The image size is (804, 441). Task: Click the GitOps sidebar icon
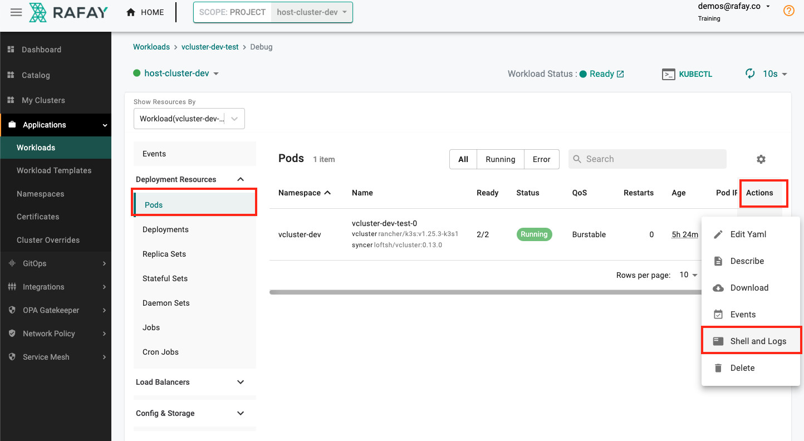(x=12, y=263)
